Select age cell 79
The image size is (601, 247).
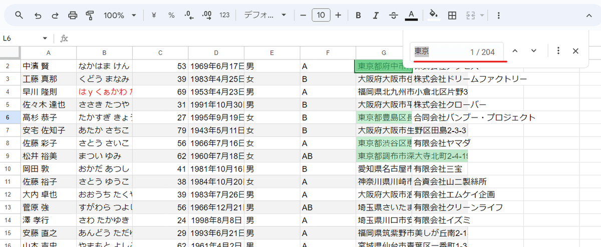click(x=160, y=130)
